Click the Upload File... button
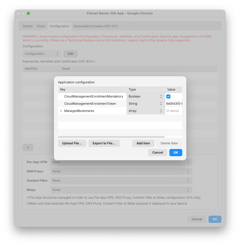This screenshot has height=246, width=240. pyautogui.click(x=72, y=143)
